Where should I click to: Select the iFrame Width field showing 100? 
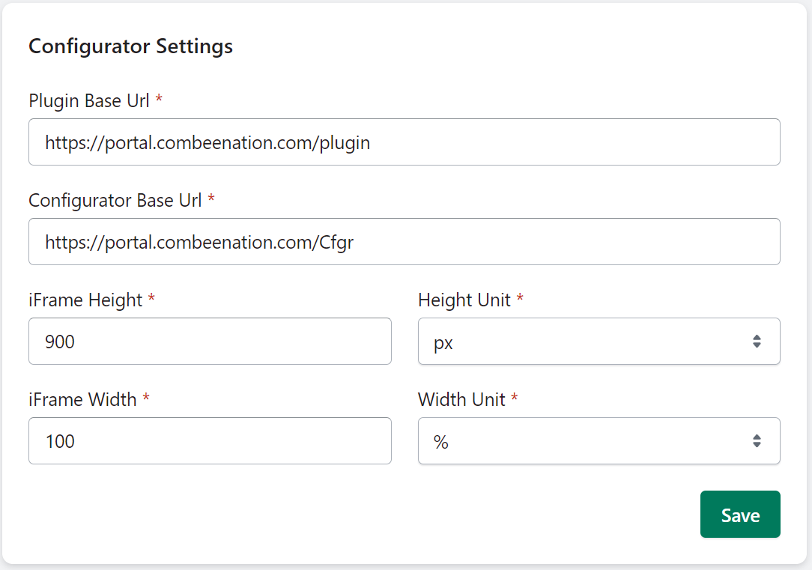[210, 441]
